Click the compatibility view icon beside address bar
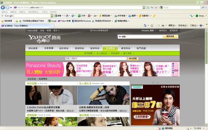This screenshot has height=130, width=208. tap(148, 7)
